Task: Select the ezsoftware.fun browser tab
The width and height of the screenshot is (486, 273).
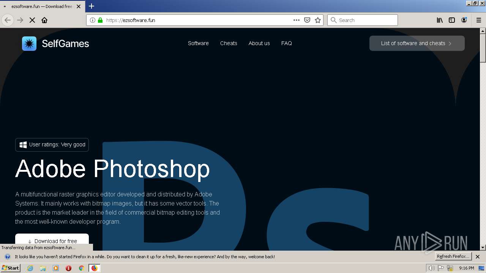Action: (43, 6)
